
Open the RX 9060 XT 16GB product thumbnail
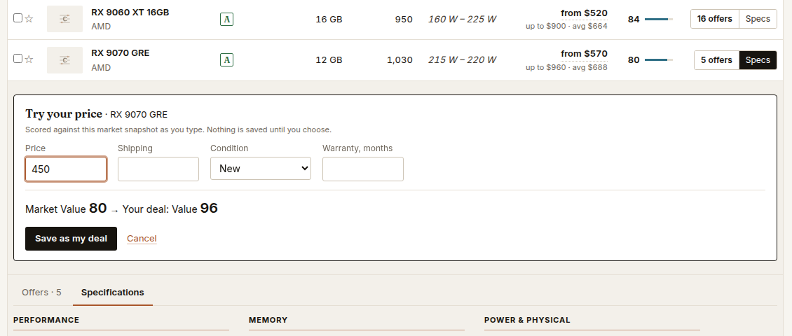coord(64,19)
